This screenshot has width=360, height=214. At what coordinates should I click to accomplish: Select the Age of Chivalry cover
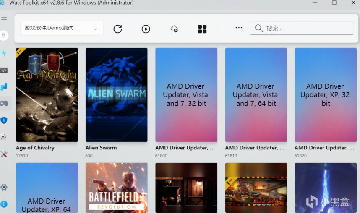[x=47, y=95]
